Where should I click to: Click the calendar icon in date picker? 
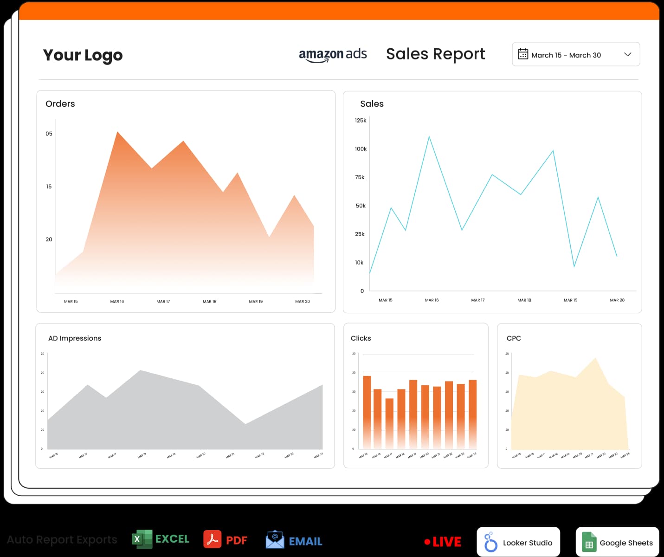(x=523, y=54)
